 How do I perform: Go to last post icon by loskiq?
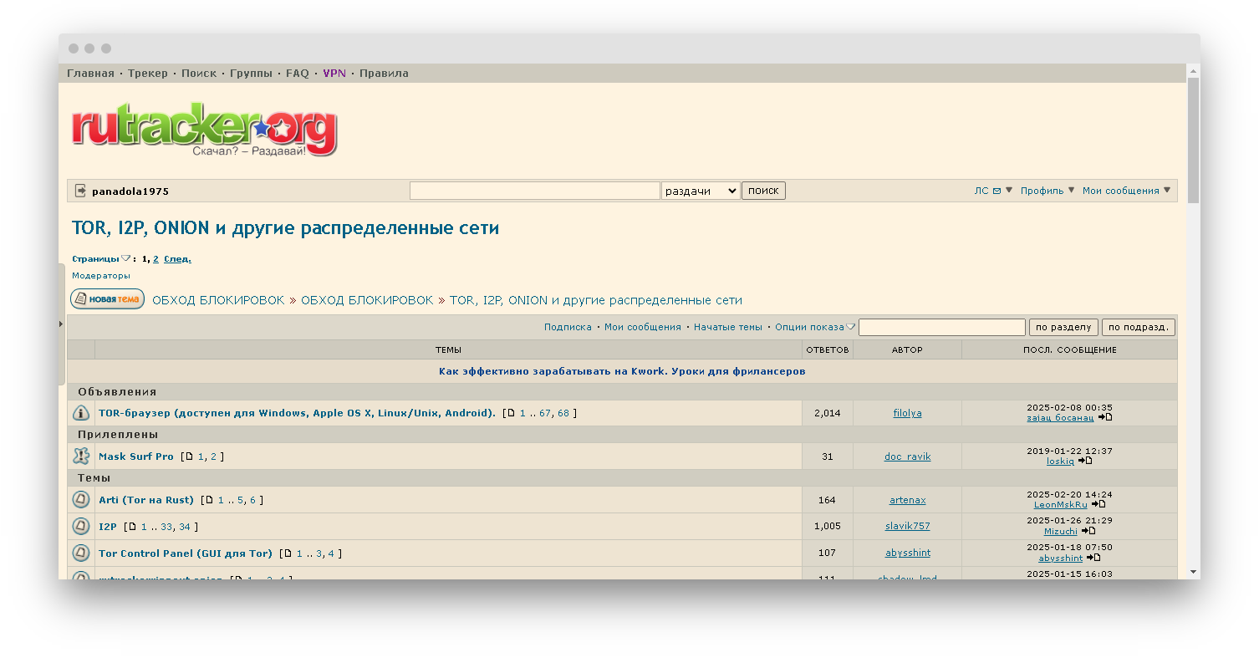(x=1085, y=461)
